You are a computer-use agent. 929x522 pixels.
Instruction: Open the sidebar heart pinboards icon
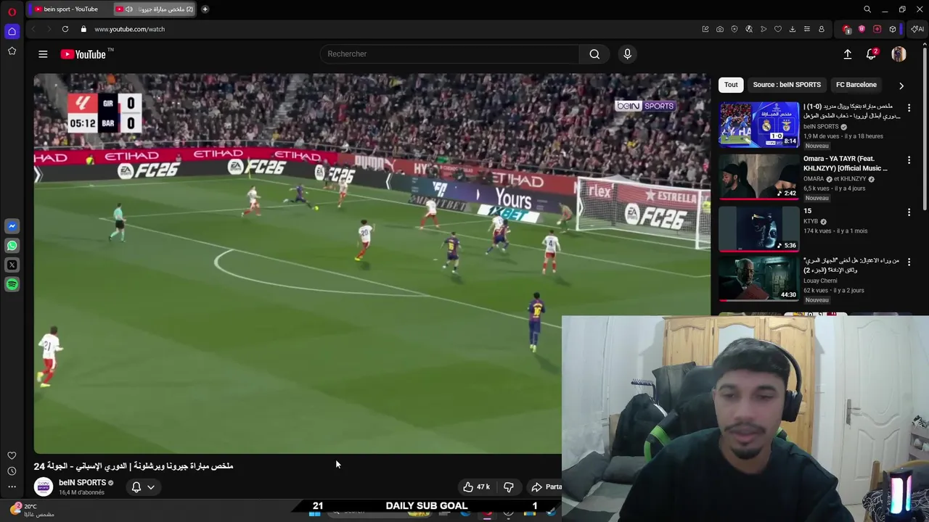coord(12,455)
